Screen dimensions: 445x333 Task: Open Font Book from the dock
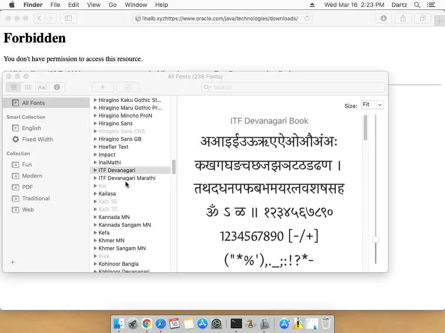[264, 323]
